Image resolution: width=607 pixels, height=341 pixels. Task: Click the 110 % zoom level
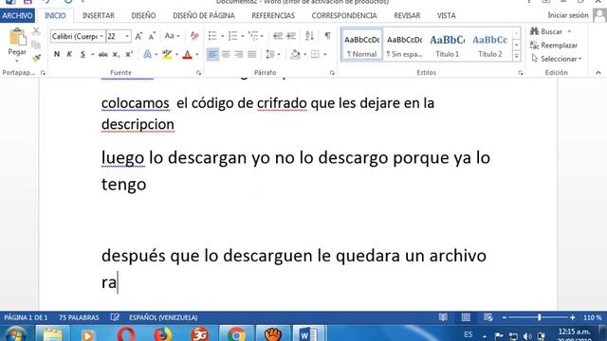coord(592,318)
